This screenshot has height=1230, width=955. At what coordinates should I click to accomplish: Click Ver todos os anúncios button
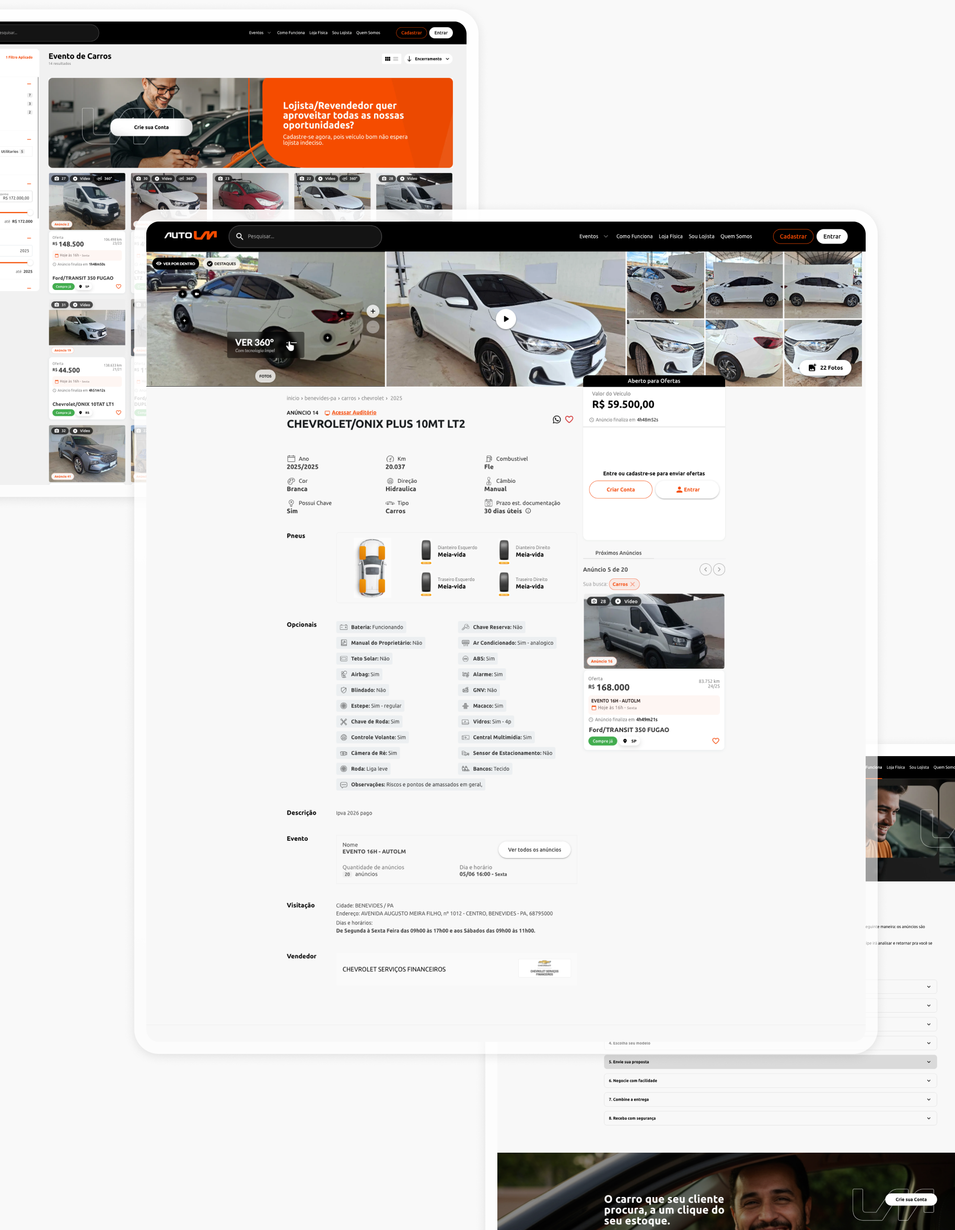[x=534, y=850]
